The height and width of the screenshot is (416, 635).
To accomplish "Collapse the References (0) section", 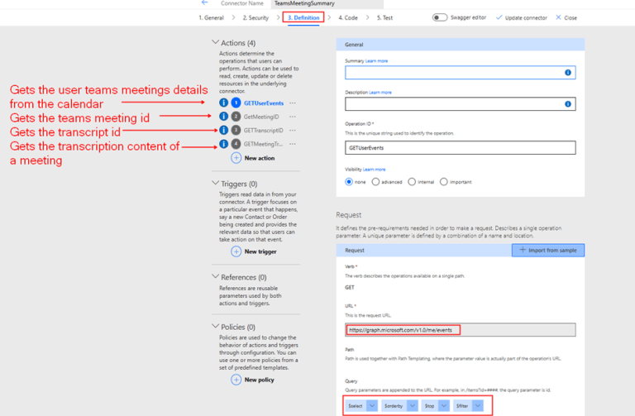I will 216,276.
